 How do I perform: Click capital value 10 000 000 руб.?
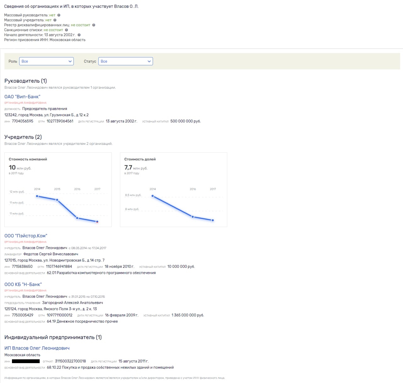coord(181,267)
